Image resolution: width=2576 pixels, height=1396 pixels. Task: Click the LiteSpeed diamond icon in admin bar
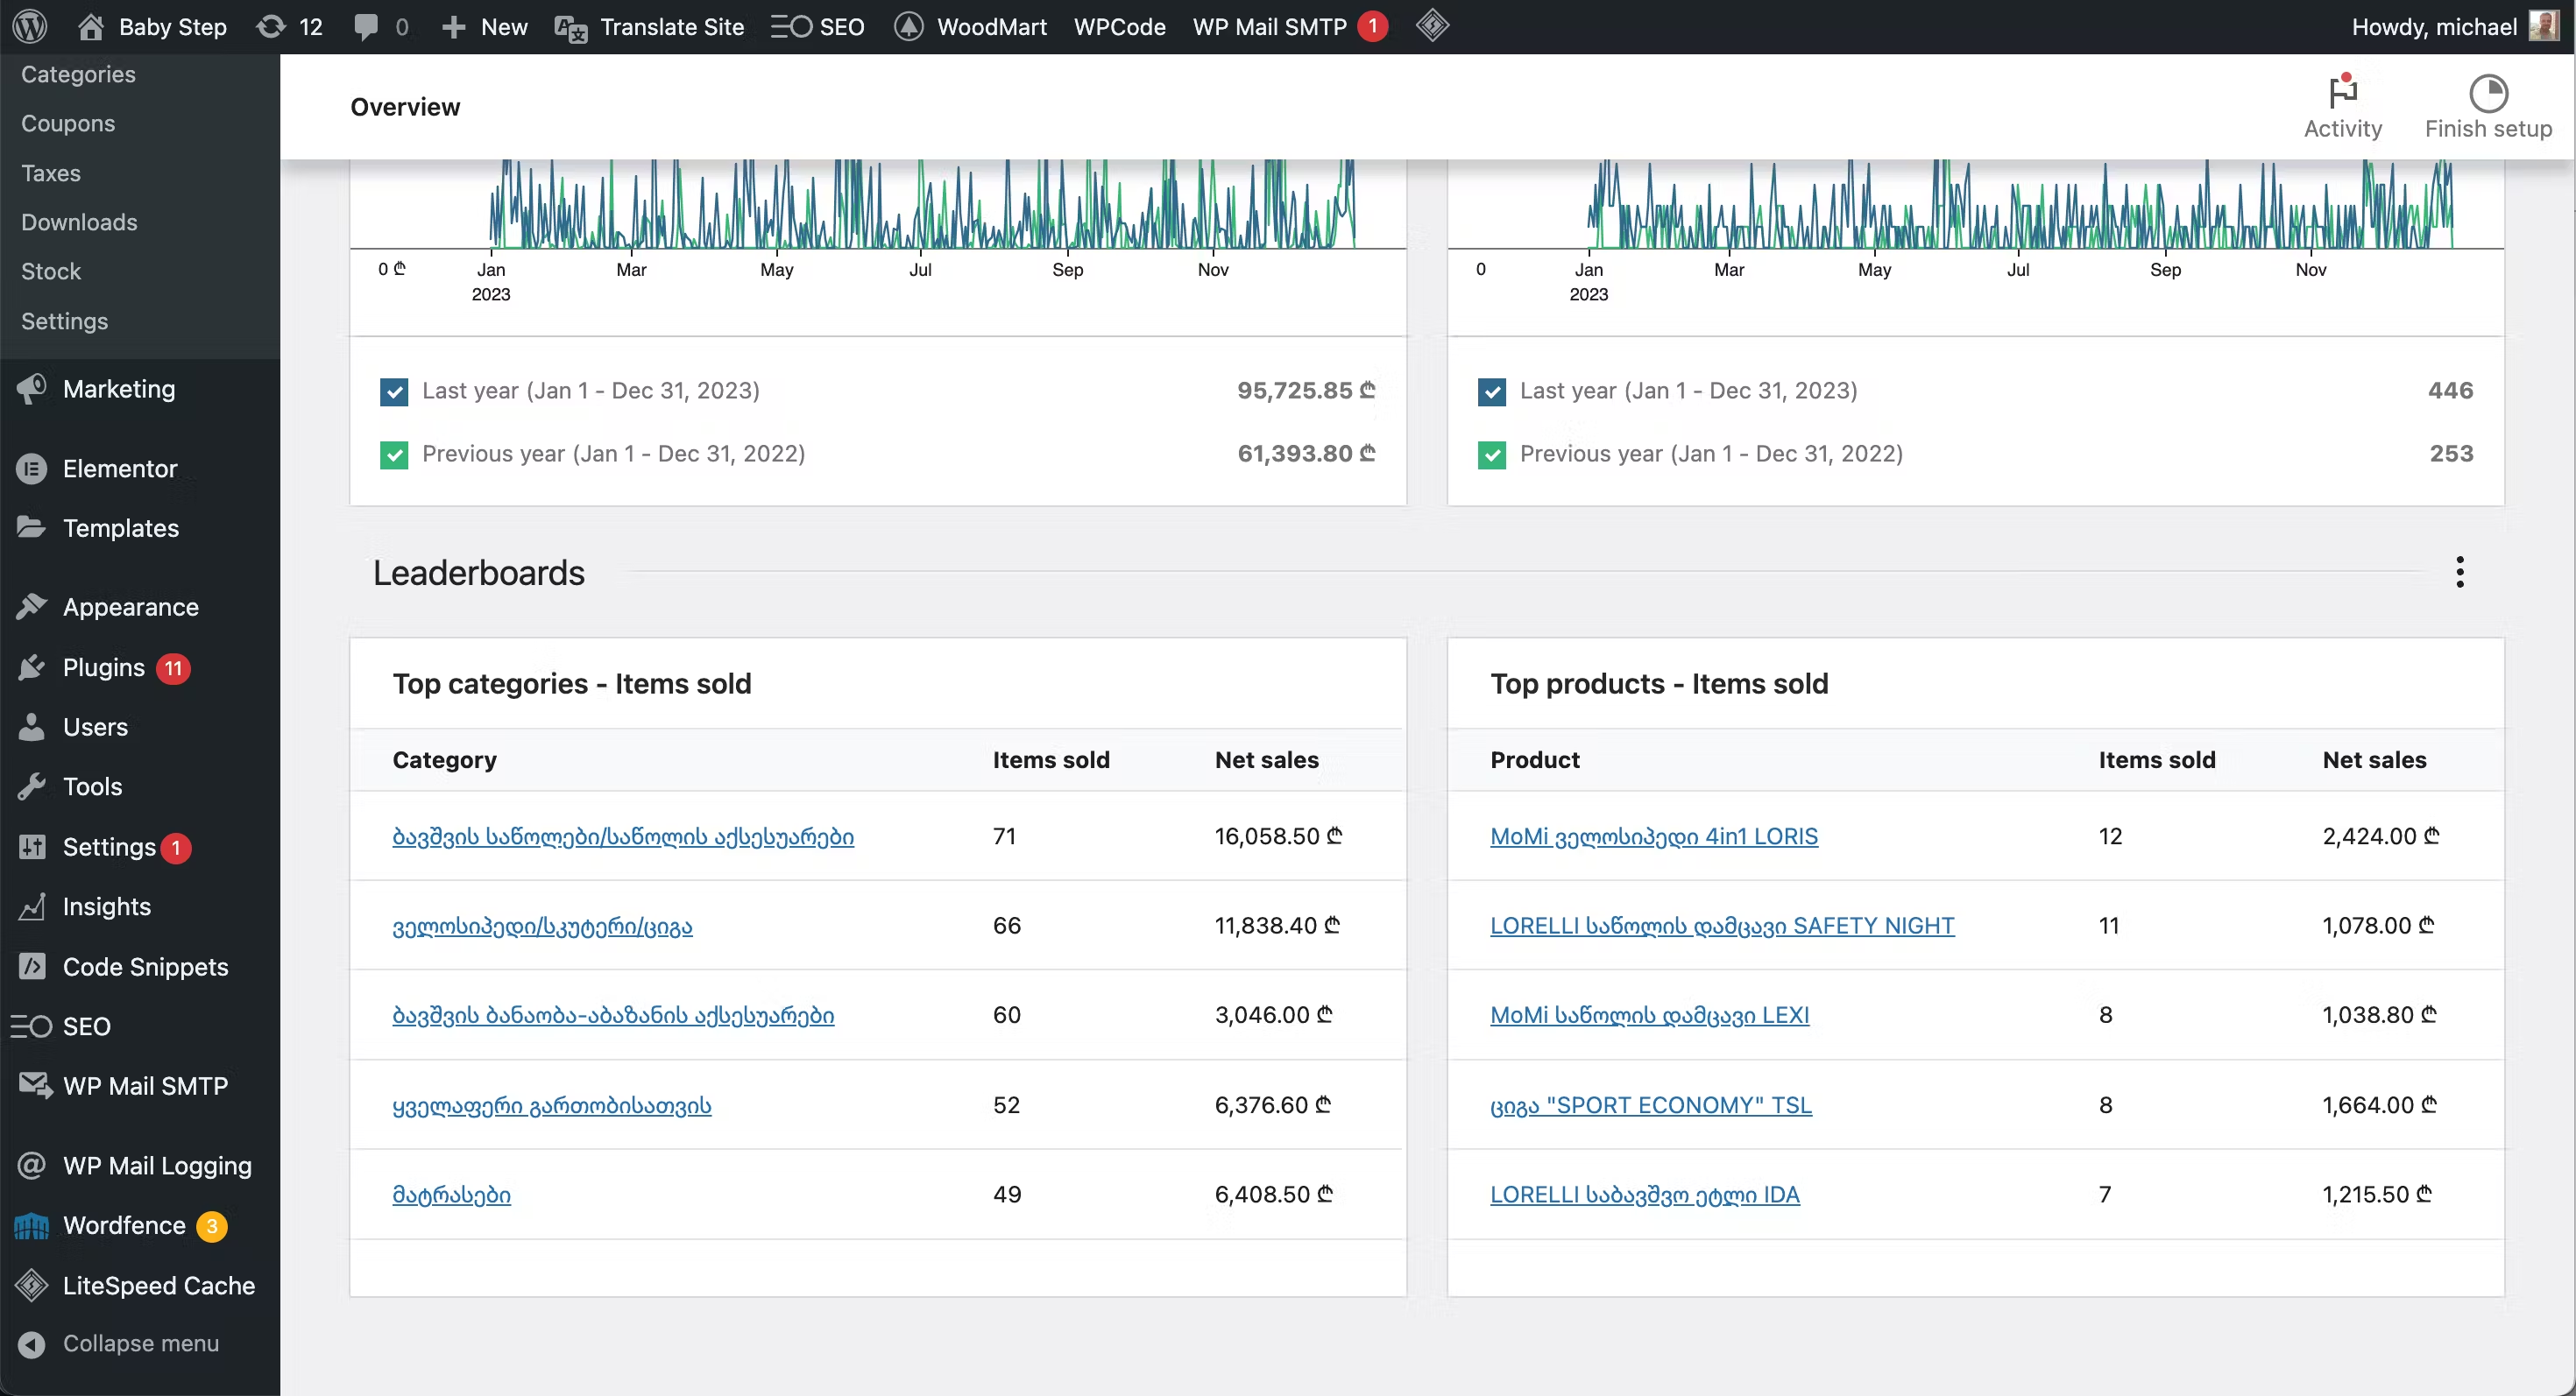tap(1432, 26)
